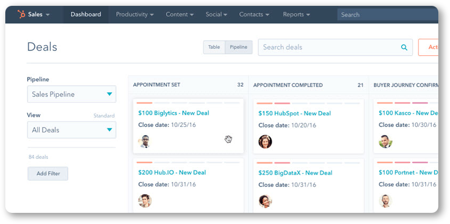
Task: Click the HubSpot sprocket logo
Action: click(x=21, y=14)
